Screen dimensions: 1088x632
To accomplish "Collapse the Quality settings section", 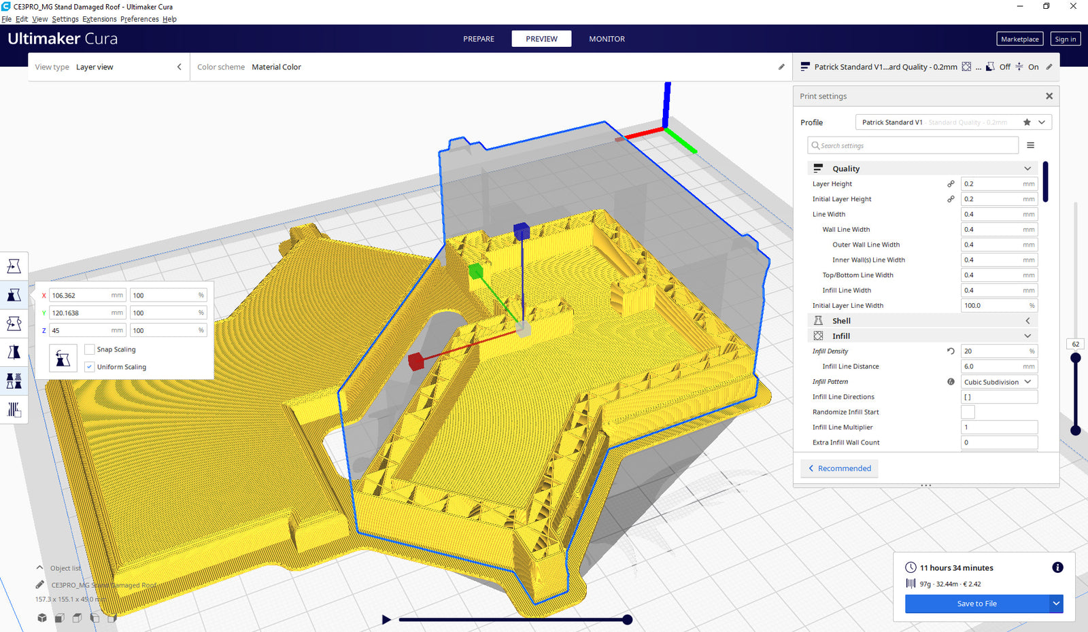I will pos(1027,168).
